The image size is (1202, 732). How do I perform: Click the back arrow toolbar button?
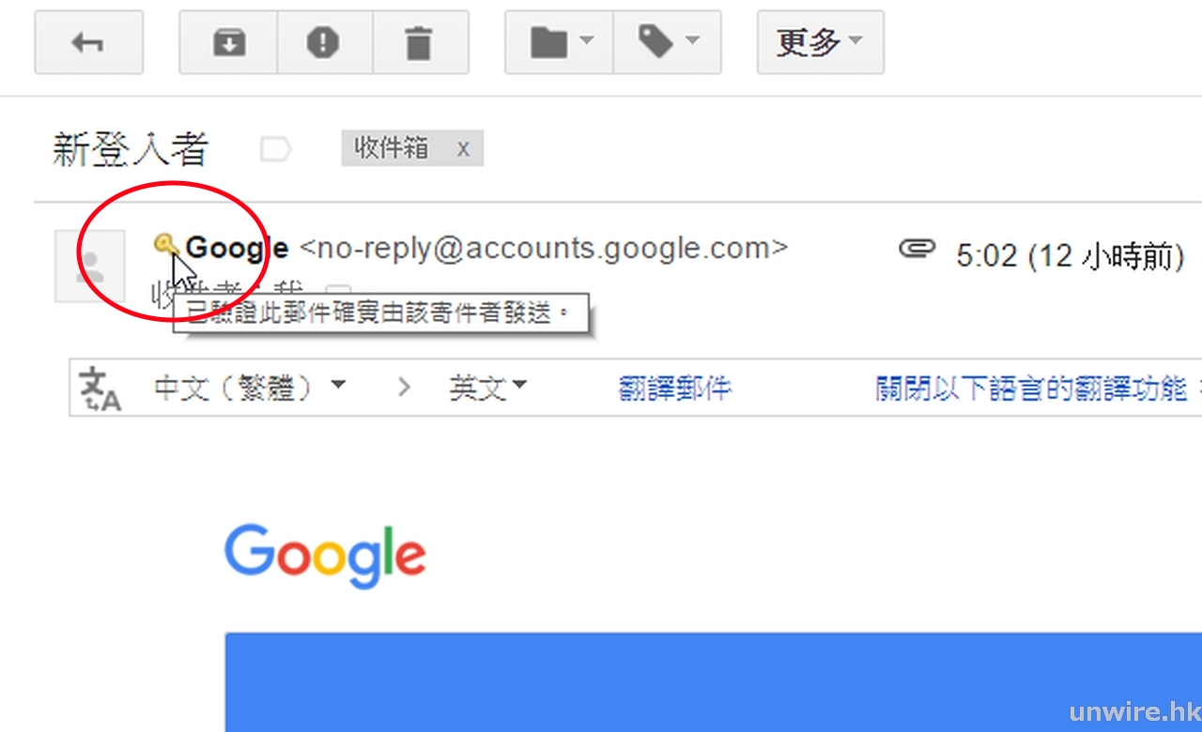[88, 42]
